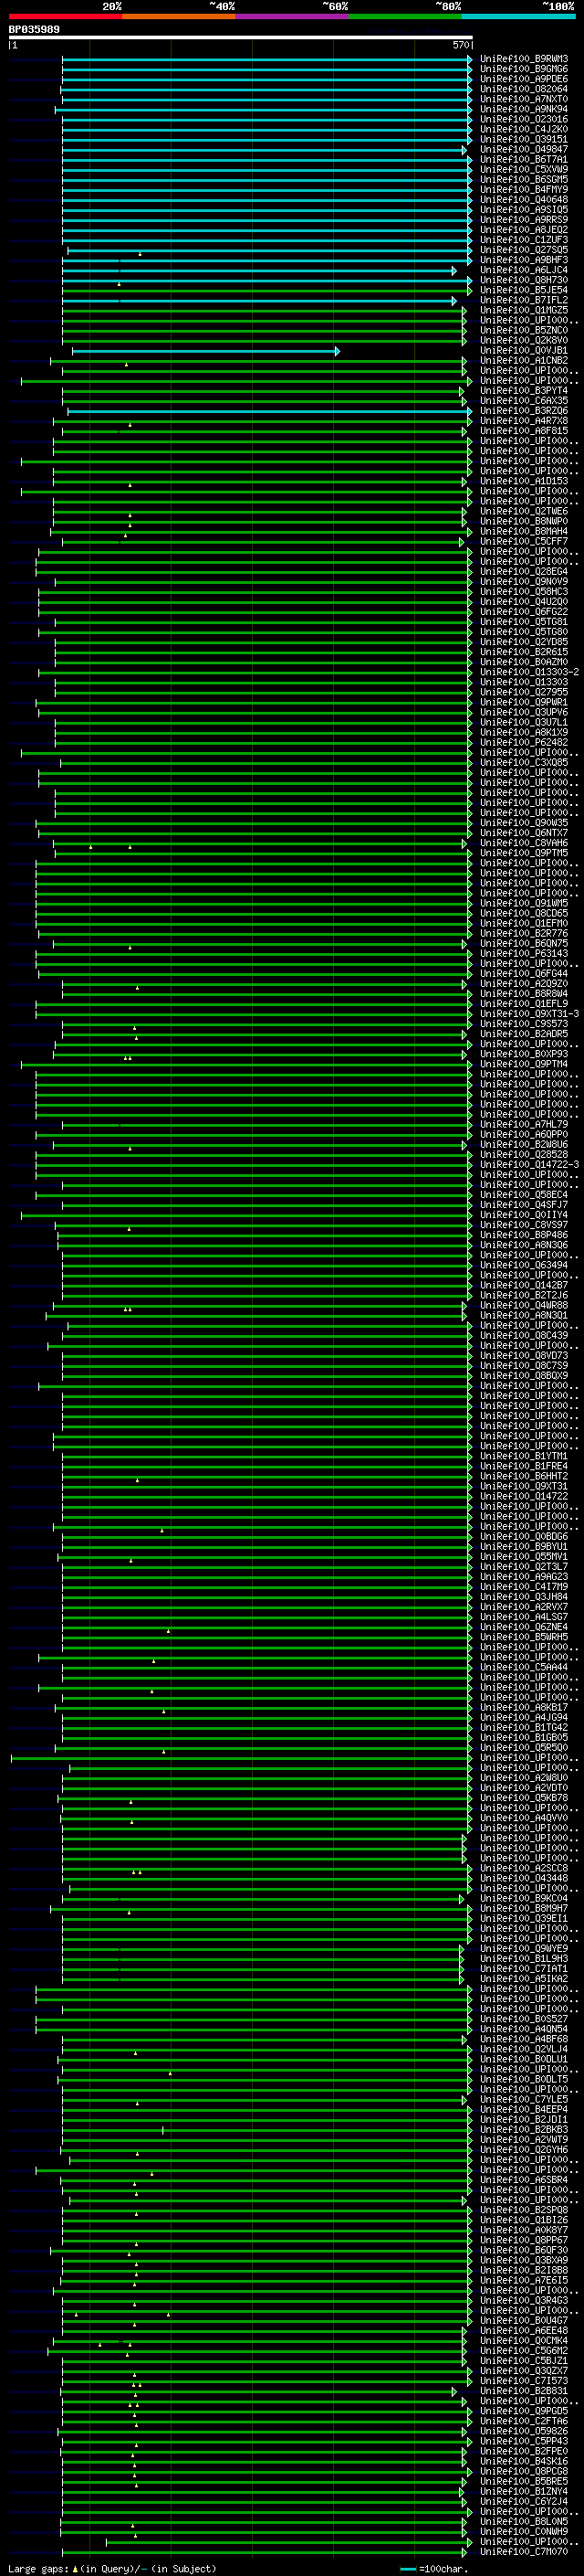
Task: Click hit label UniRef100_Q13303-2
Action: pyautogui.click(x=529, y=672)
